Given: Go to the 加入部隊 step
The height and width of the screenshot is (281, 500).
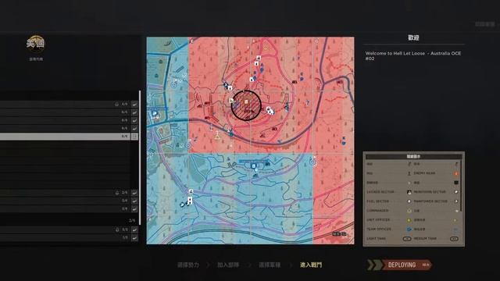Looking at the screenshot, I should pos(228,265).
